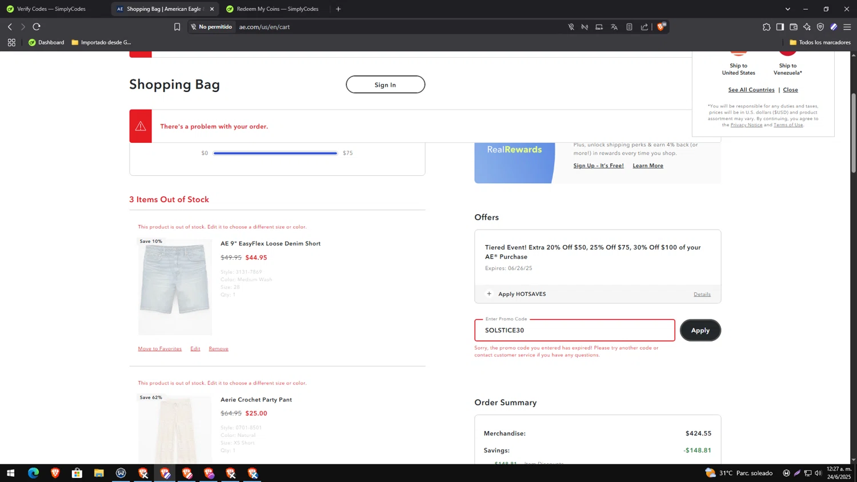Viewport: 857px width, 482px height.
Task: Close the shipping country popup
Action: tap(790, 90)
